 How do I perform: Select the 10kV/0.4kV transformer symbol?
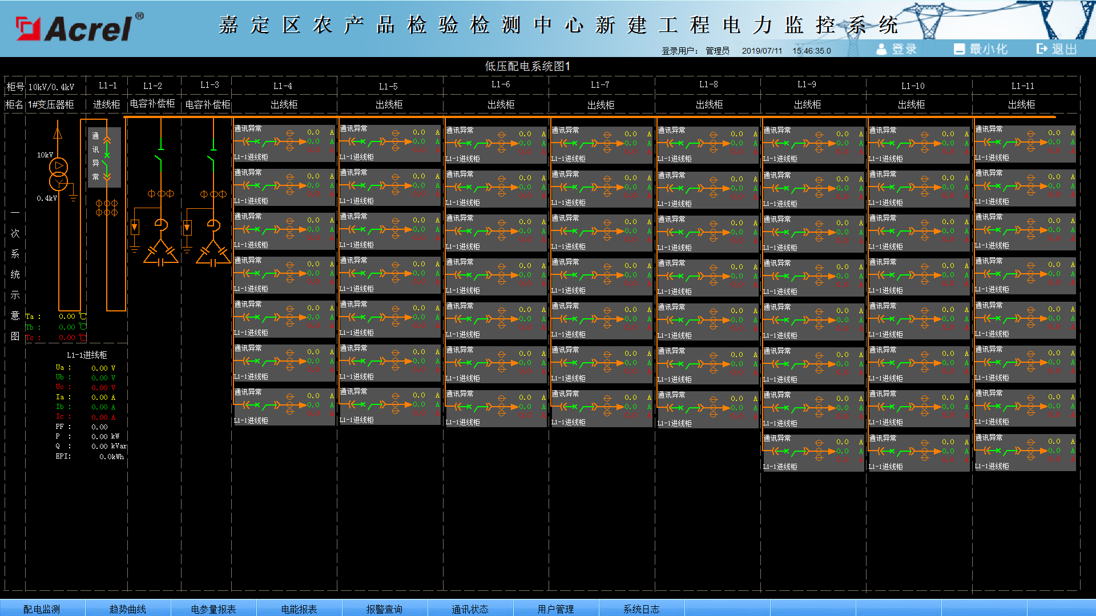[58, 174]
